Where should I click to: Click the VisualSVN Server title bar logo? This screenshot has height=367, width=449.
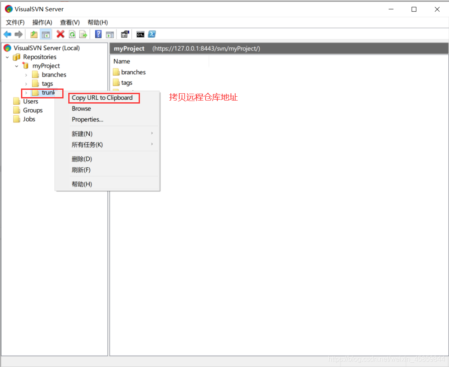tap(9, 9)
